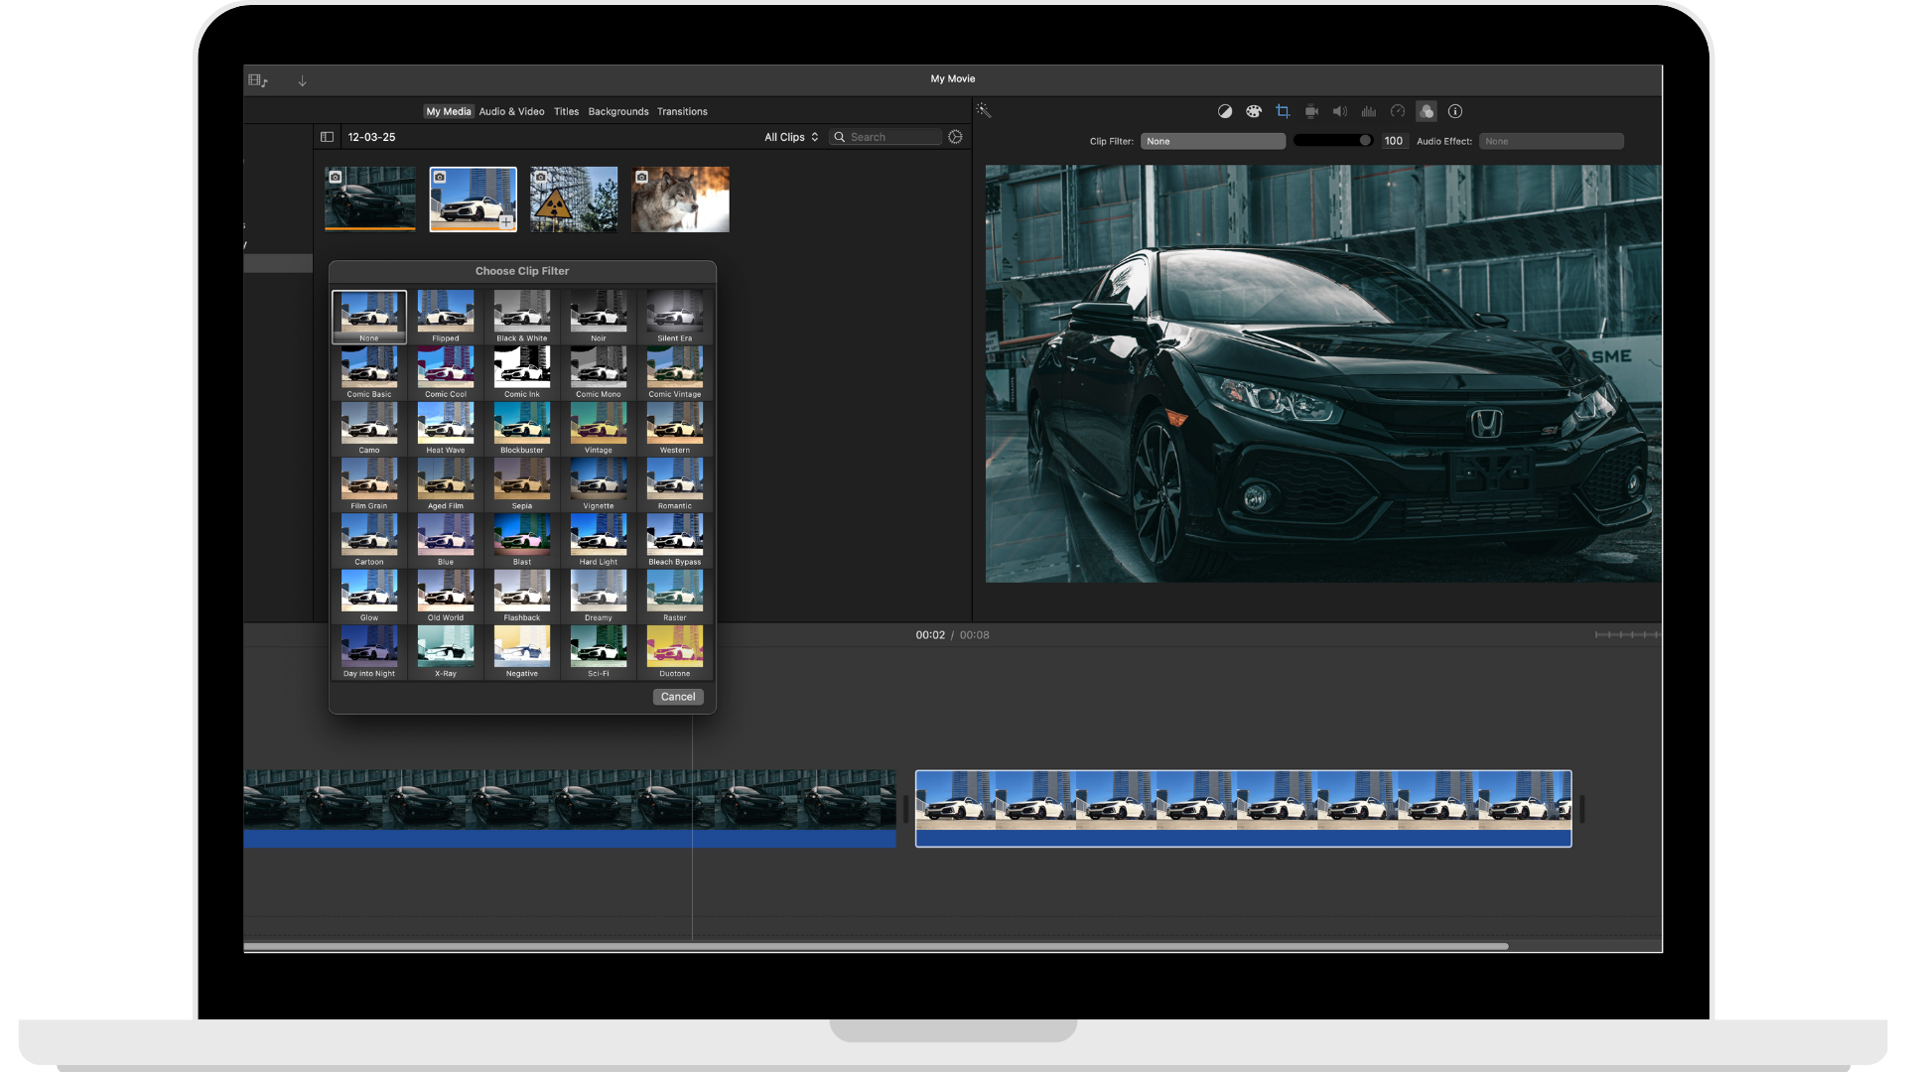This screenshot has height=1072, width=1906.
Task: Select the Noir clip filter
Action: tap(599, 315)
